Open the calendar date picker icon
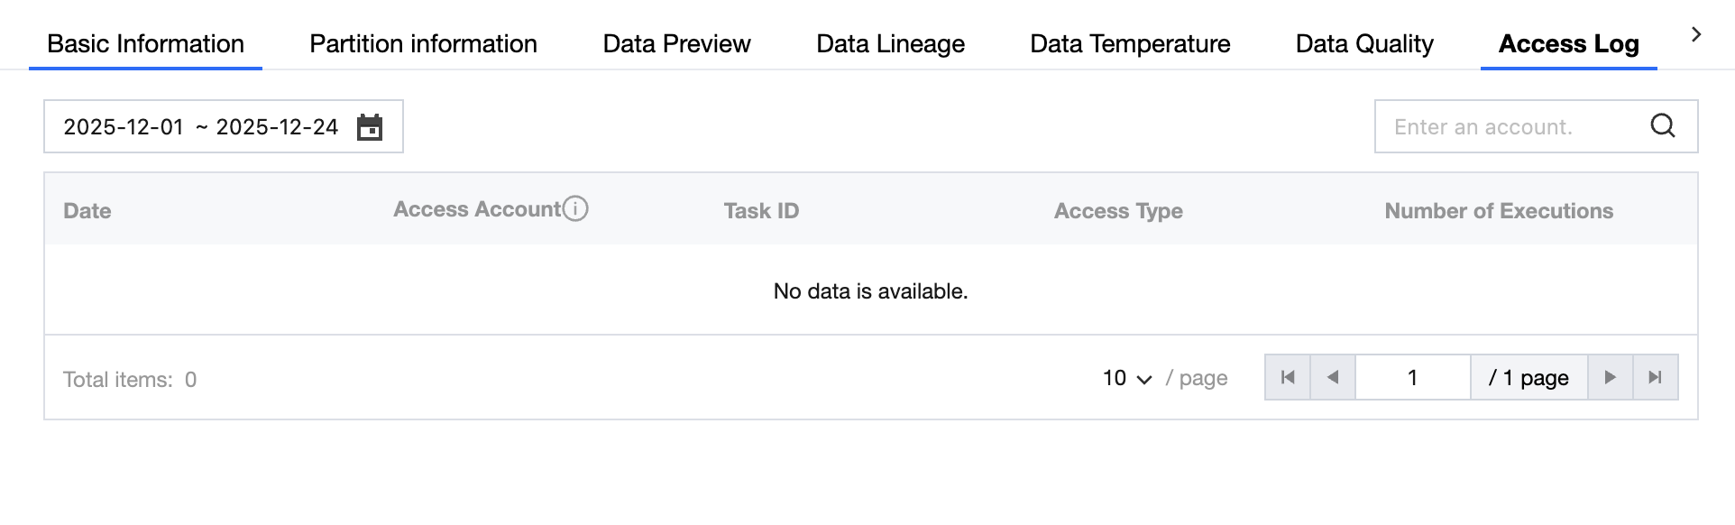1735x525 pixels. coord(370,127)
